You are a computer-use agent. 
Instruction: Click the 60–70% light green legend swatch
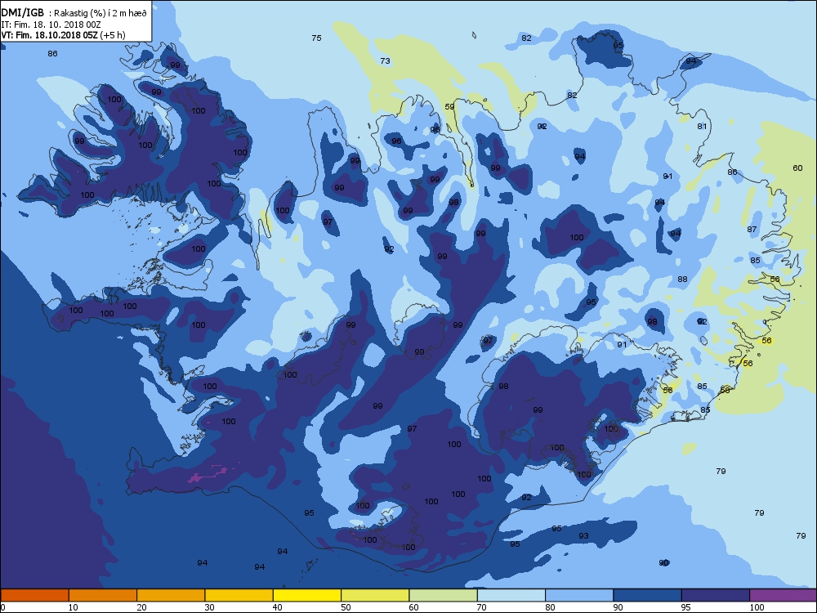point(444,595)
